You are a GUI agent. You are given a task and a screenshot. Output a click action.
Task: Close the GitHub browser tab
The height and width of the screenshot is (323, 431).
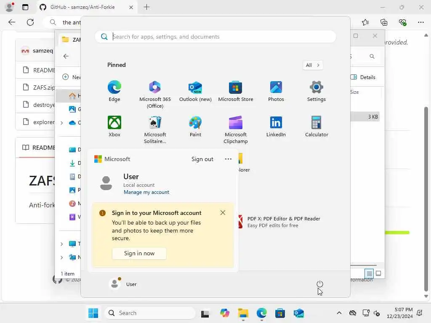pyautogui.click(x=131, y=7)
